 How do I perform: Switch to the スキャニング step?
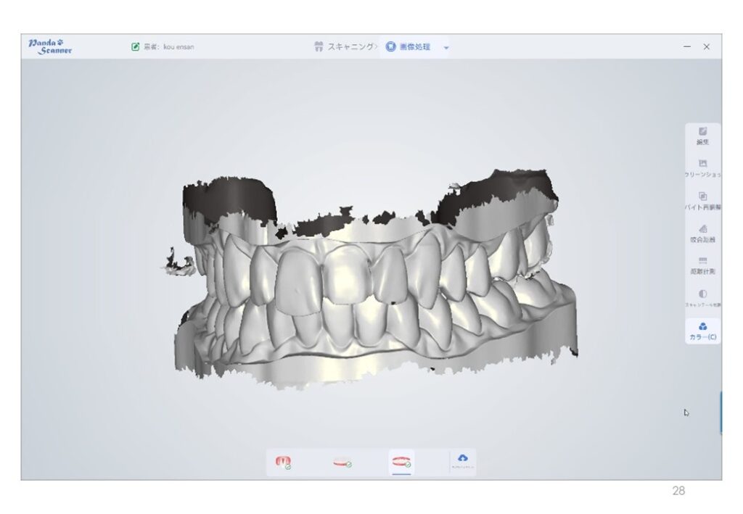tap(345, 47)
